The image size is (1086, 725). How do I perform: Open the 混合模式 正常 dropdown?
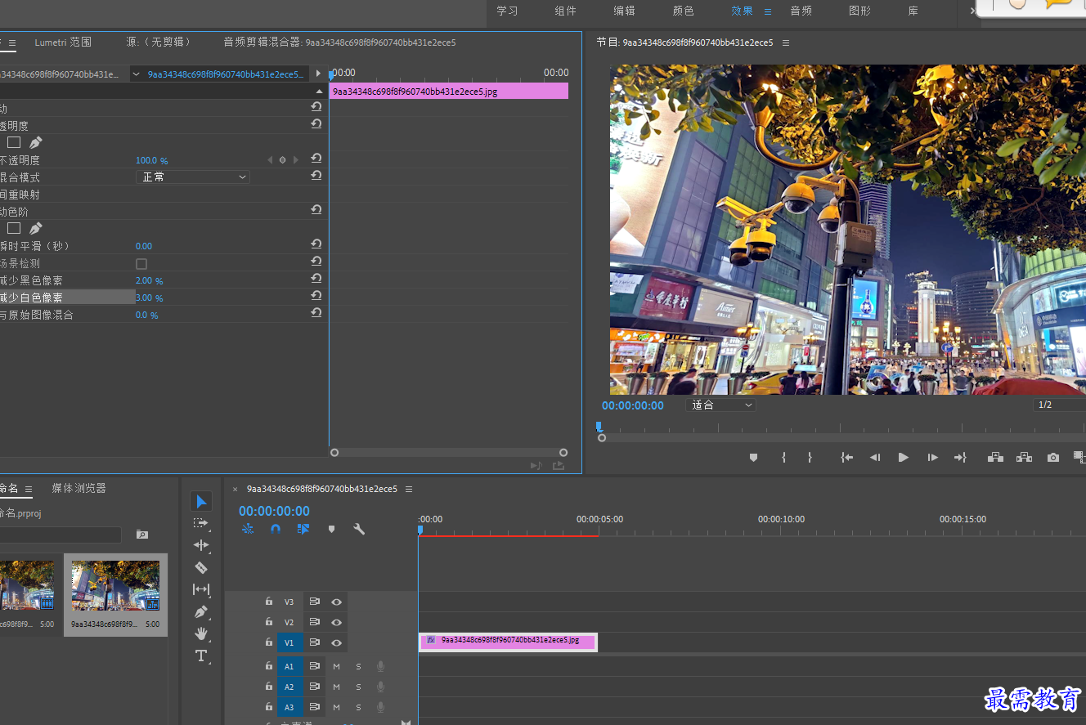tap(193, 177)
